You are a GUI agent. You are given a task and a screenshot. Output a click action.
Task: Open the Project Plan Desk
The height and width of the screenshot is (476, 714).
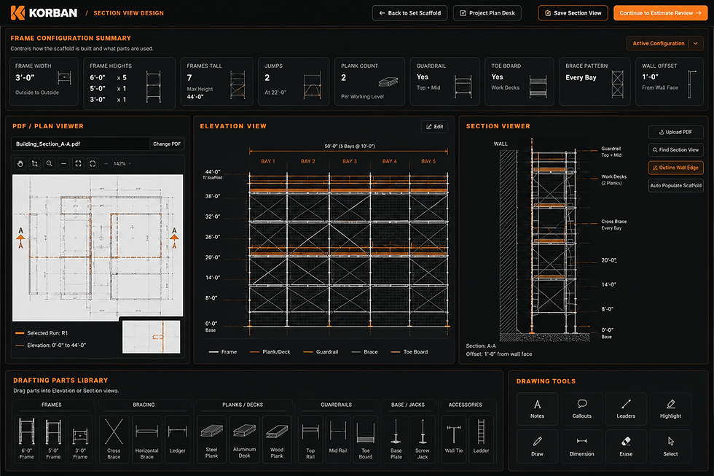pos(487,13)
